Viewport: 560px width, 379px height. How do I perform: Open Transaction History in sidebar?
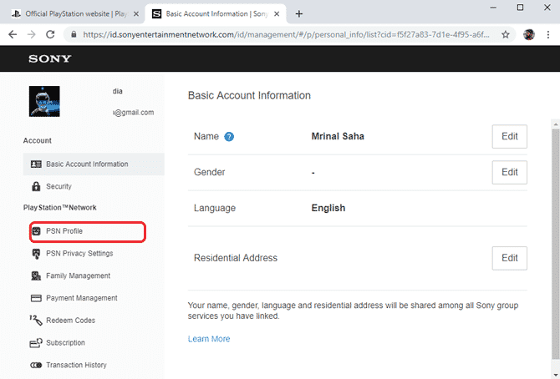[x=94, y=365]
